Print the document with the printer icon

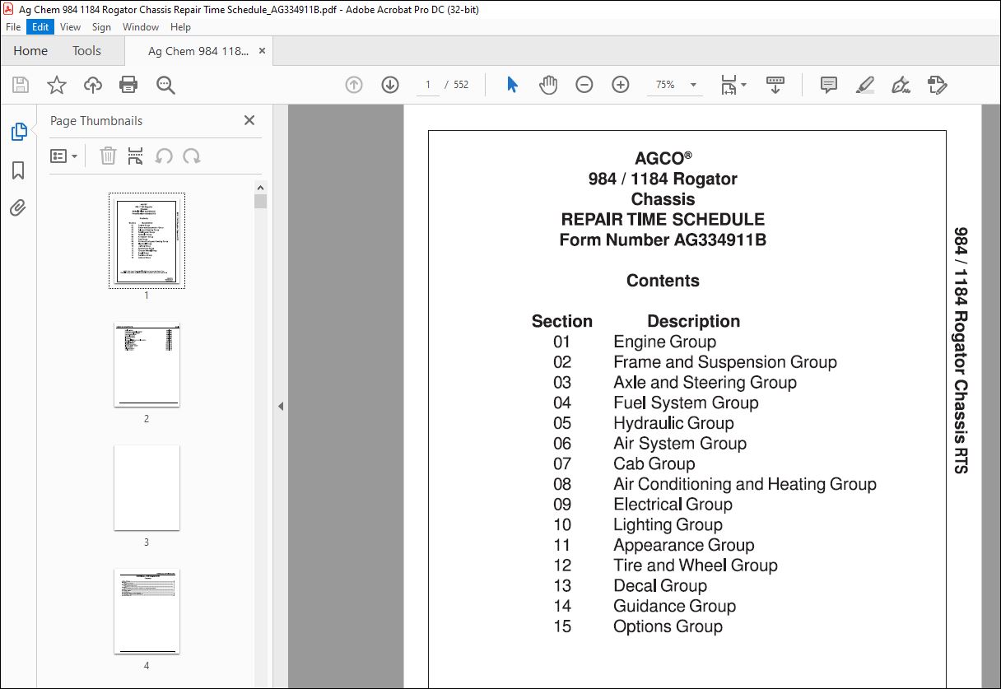[128, 85]
